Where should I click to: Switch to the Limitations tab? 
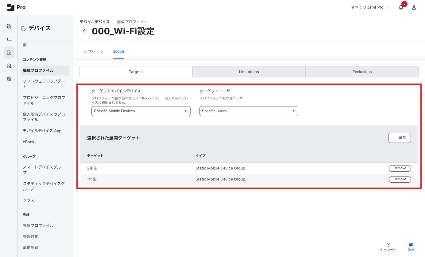249,72
